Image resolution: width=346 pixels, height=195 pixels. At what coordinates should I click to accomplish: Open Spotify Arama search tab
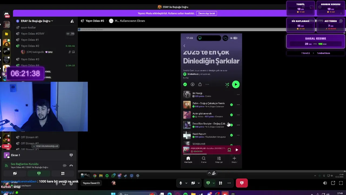(204, 160)
